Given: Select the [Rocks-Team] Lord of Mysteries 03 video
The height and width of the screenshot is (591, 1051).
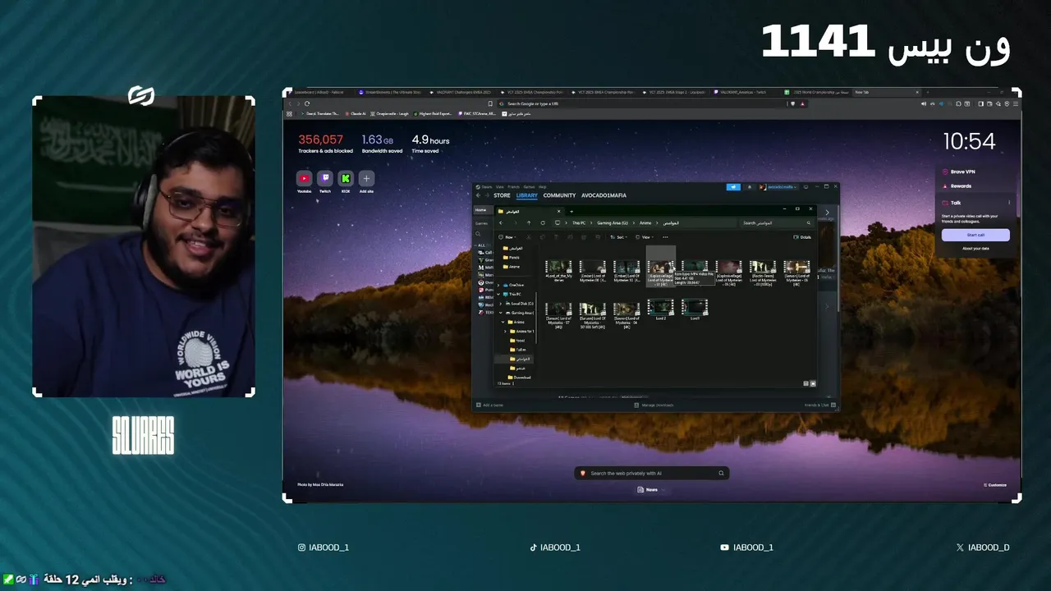Looking at the screenshot, I should [763, 273].
